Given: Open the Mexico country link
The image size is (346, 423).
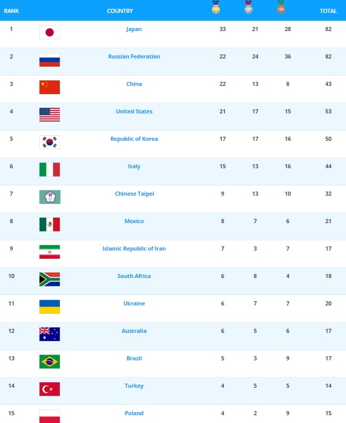Looking at the screenshot, I should coord(134,221).
